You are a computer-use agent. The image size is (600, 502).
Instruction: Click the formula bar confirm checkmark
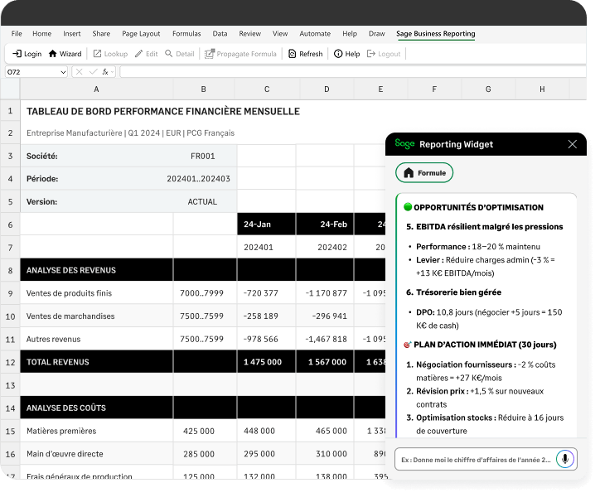coord(93,71)
